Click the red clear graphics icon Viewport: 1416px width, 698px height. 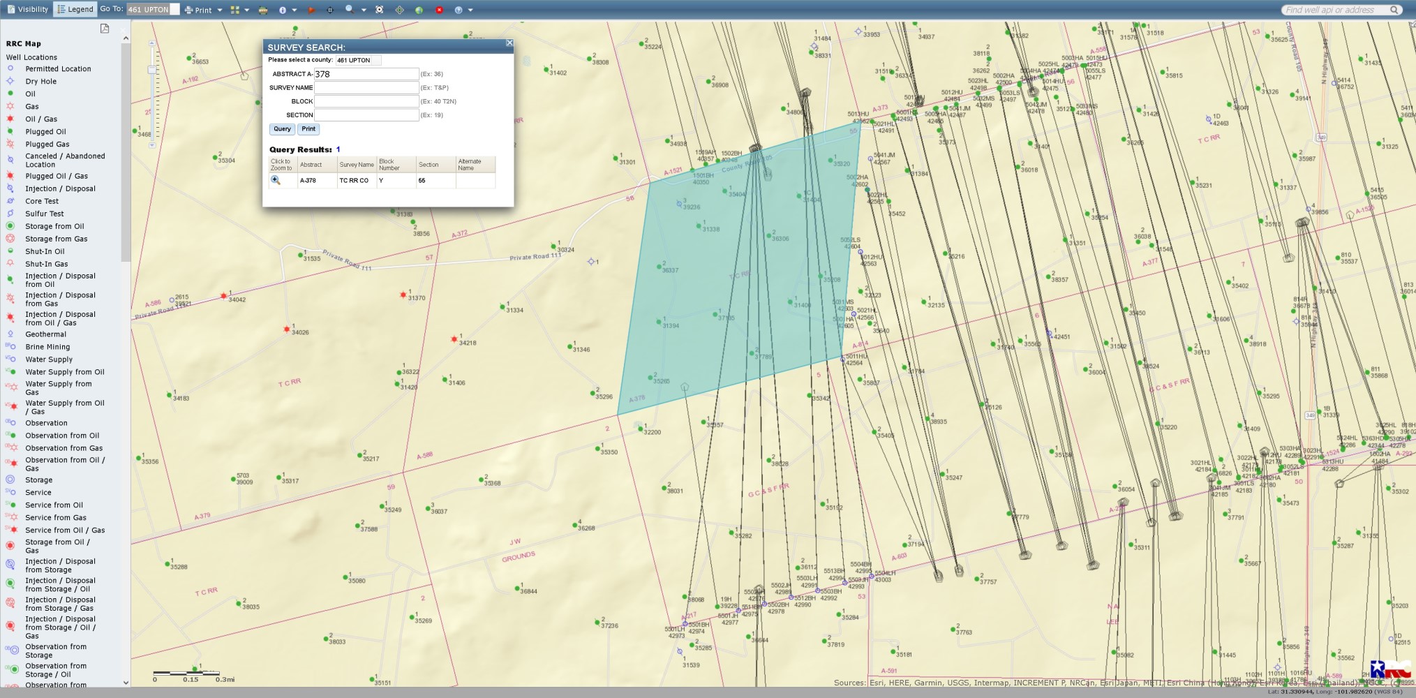tap(439, 10)
